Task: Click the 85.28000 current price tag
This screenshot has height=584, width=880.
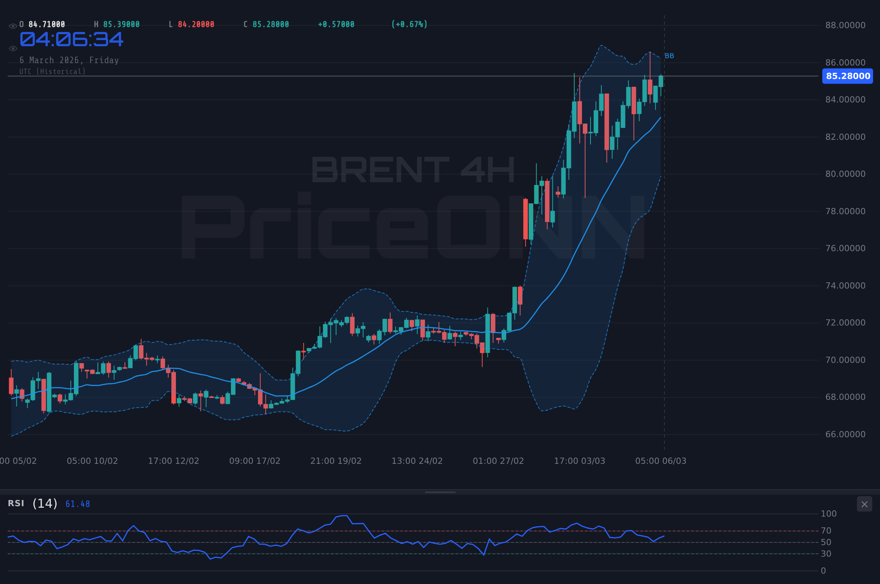Action: 848,76
